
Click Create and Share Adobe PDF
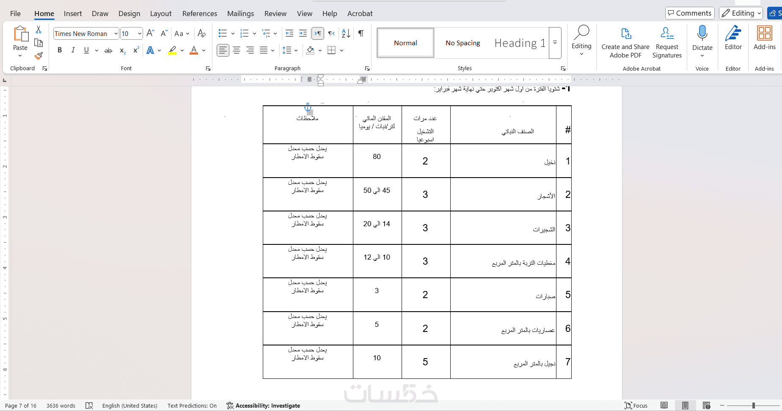625,42
